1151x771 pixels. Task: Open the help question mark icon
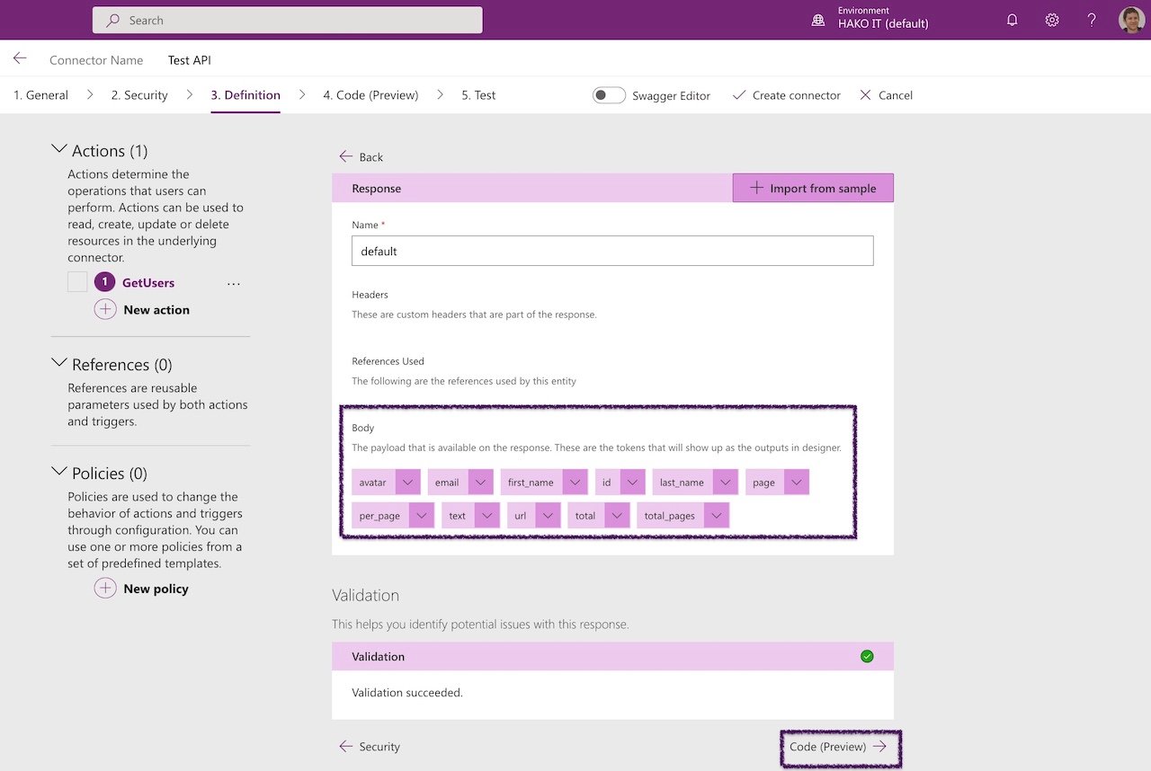[x=1092, y=20]
